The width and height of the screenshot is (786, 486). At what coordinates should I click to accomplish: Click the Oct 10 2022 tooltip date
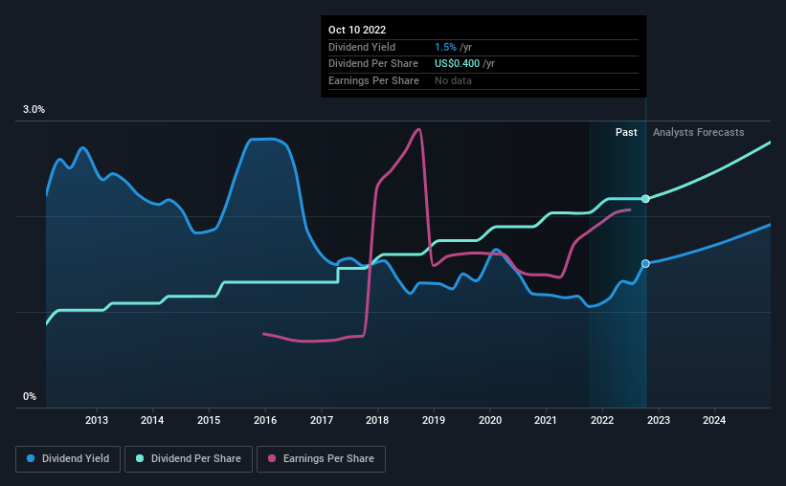(x=357, y=30)
